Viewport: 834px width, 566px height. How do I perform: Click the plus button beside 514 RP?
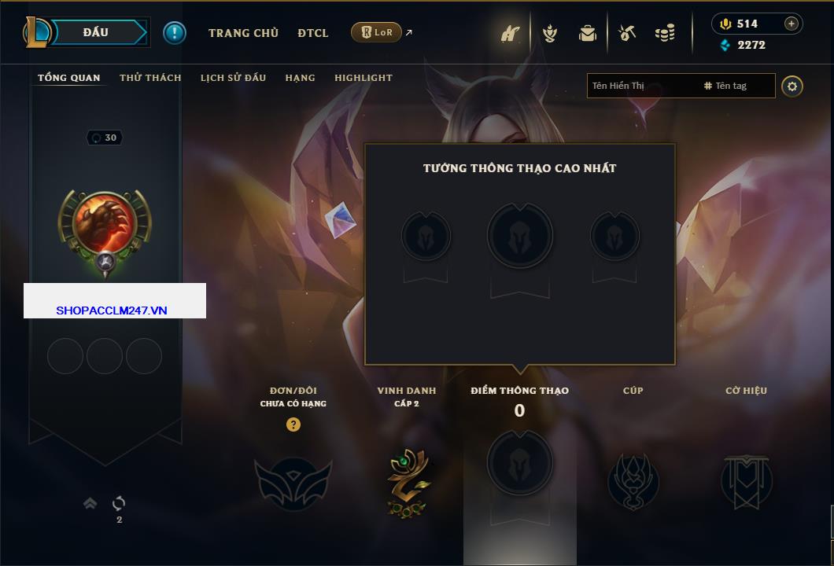[x=791, y=24]
